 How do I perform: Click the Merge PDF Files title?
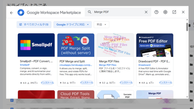pyautogui.click(x=109, y=61)
